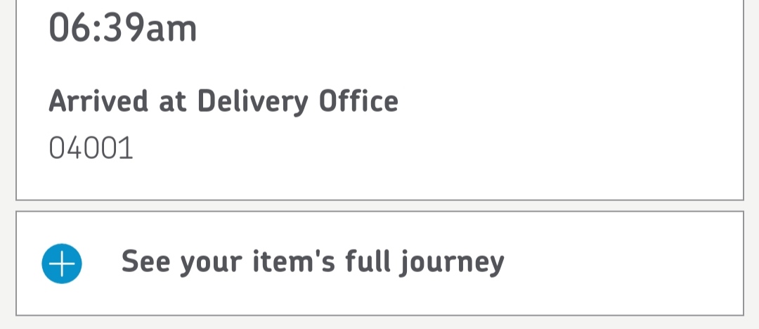Click the grey background below the journey box
The height and width of the screenshot is (329, 759).
pyautogui.click(x=379, y=323)
